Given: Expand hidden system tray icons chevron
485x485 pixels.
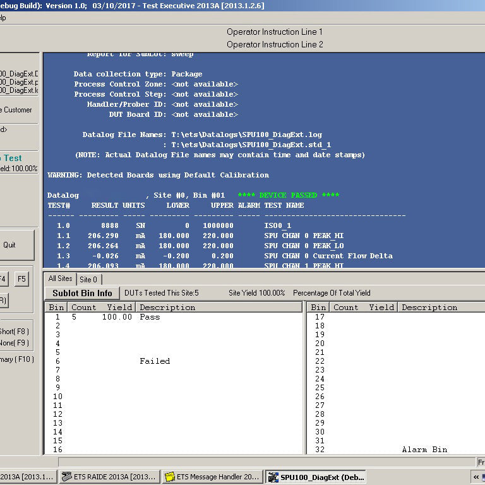Looking at the screenshot, I should tap(476, 477).
